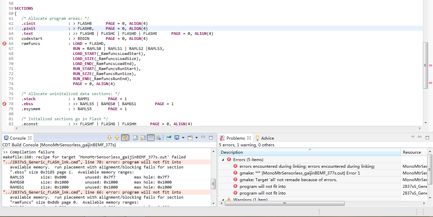Click the Description column header

click(232, 152)
